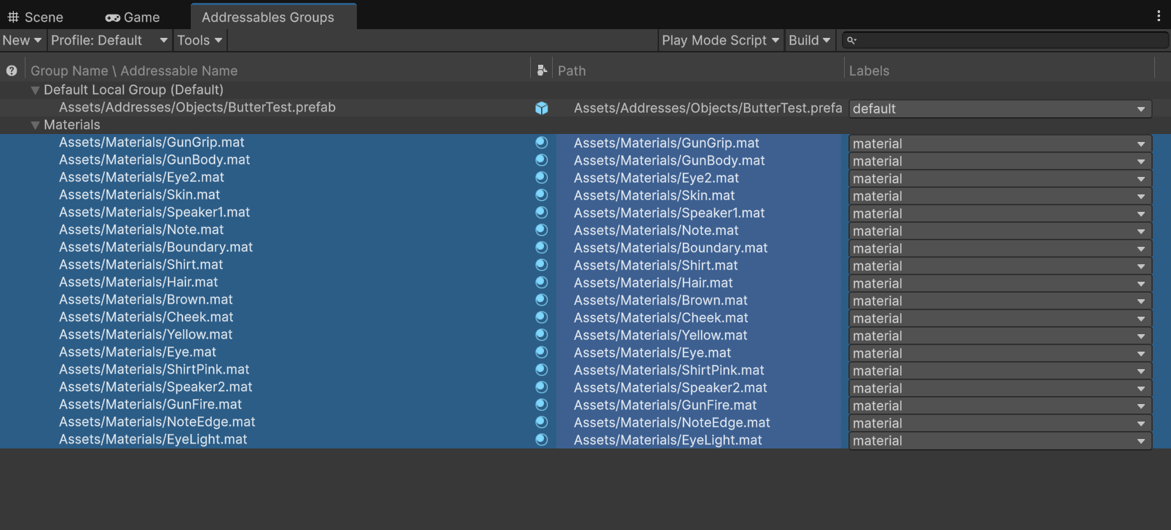Open the Tools dropdown menu

click(x=200, y=40)
